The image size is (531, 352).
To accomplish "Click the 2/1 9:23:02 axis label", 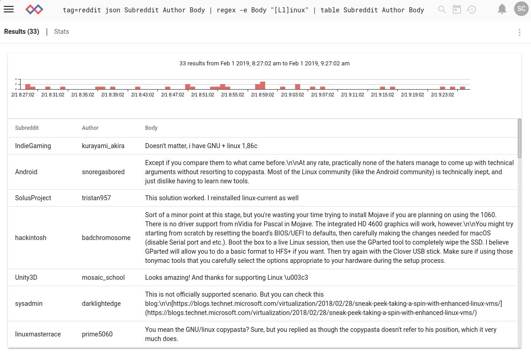I will pos(442,95).
